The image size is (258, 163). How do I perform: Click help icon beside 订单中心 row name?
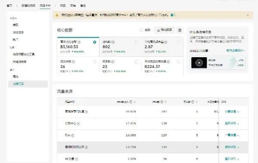pyautogui.click(x=78, y=124)
